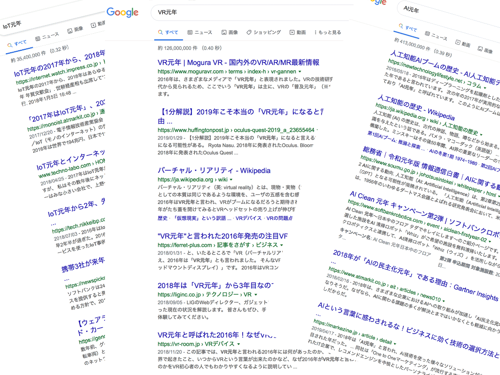
Task: Click the Google logo beside the VR元年 search box
Action: (123, 12)
